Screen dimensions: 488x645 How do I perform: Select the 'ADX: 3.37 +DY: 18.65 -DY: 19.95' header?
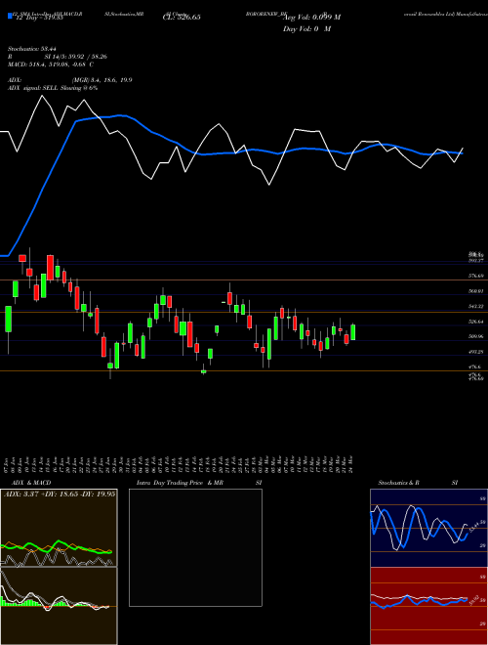[x=60, y=494]
